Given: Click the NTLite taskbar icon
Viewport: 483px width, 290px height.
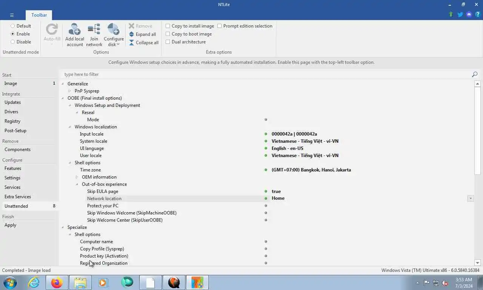Looking at the screenshot, I should click(x=197, y=282).
